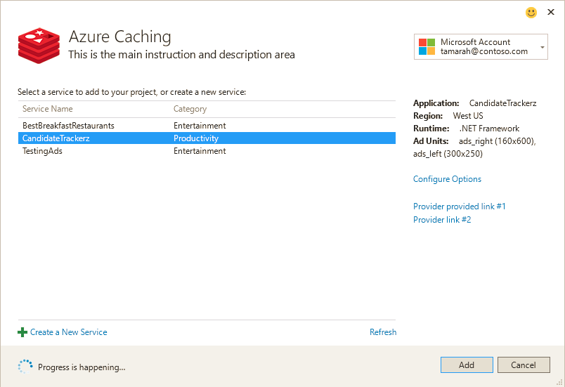The image size is (565, 387).
Task: Click the Microsoft four-color logo
Action: (x=427, y=47)
